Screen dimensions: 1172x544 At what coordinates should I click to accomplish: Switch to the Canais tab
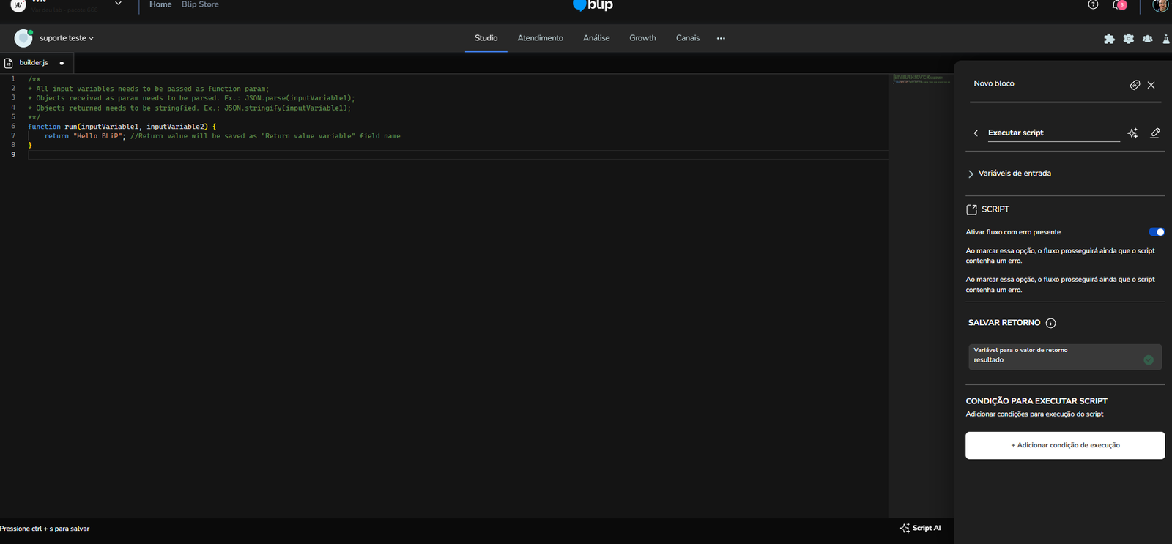click(x=688, y=38)
